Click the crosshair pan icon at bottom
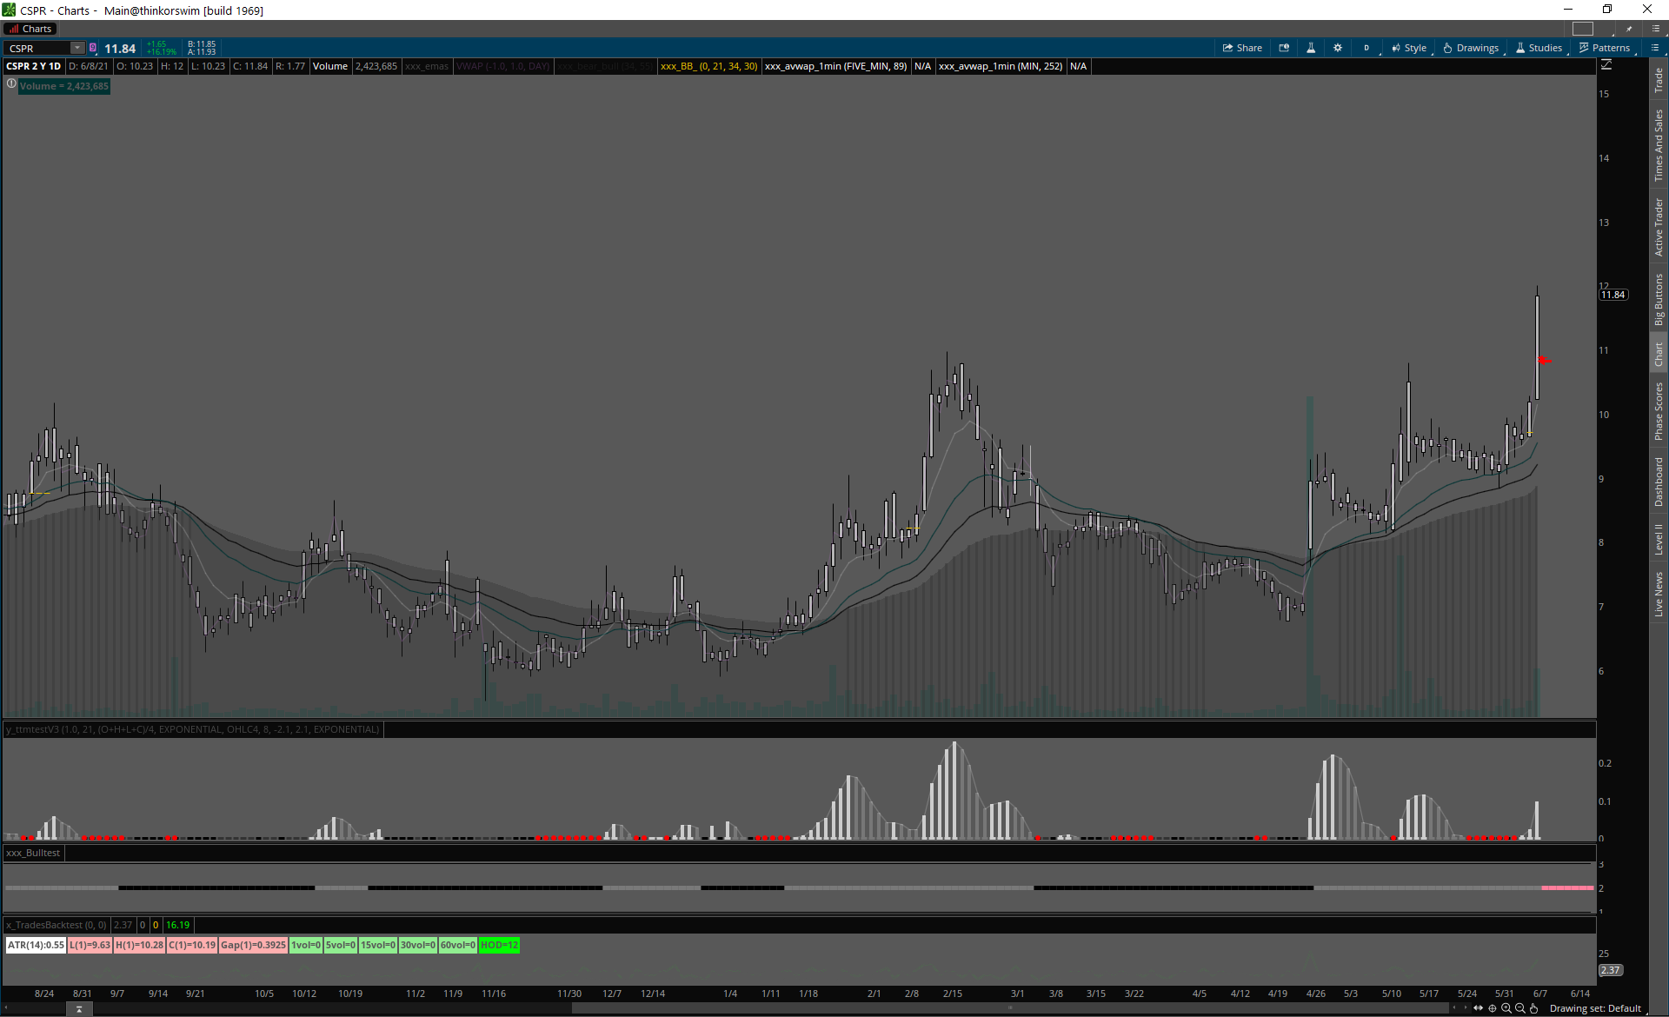This screenshot has width=1669, height=1017. 1493,1008
